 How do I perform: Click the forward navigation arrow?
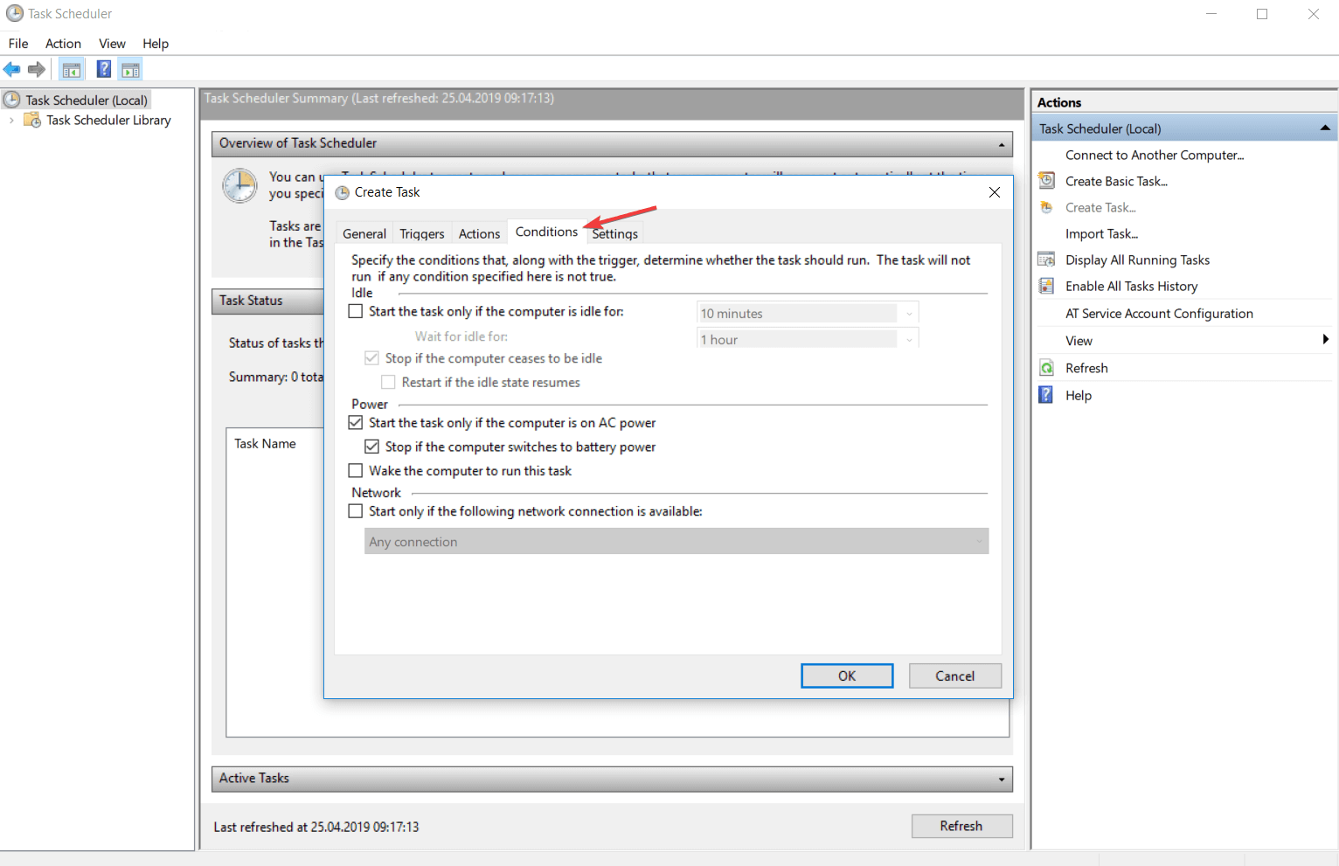point(37,69)
